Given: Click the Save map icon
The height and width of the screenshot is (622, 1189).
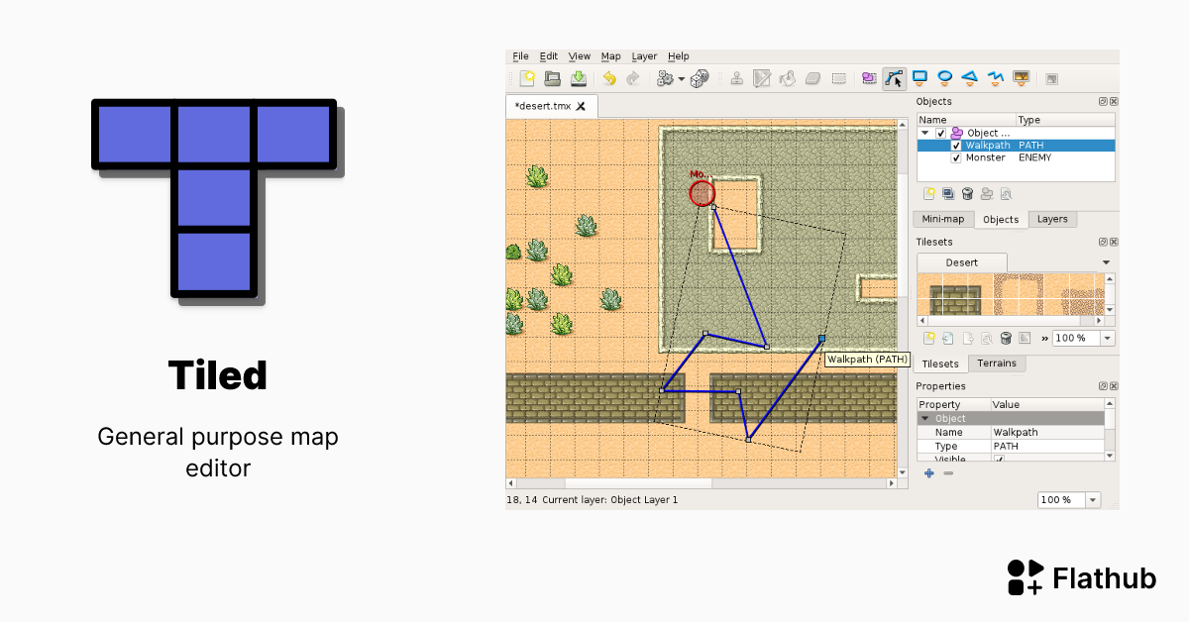Looking at the screenshot, I should [579, 79].
